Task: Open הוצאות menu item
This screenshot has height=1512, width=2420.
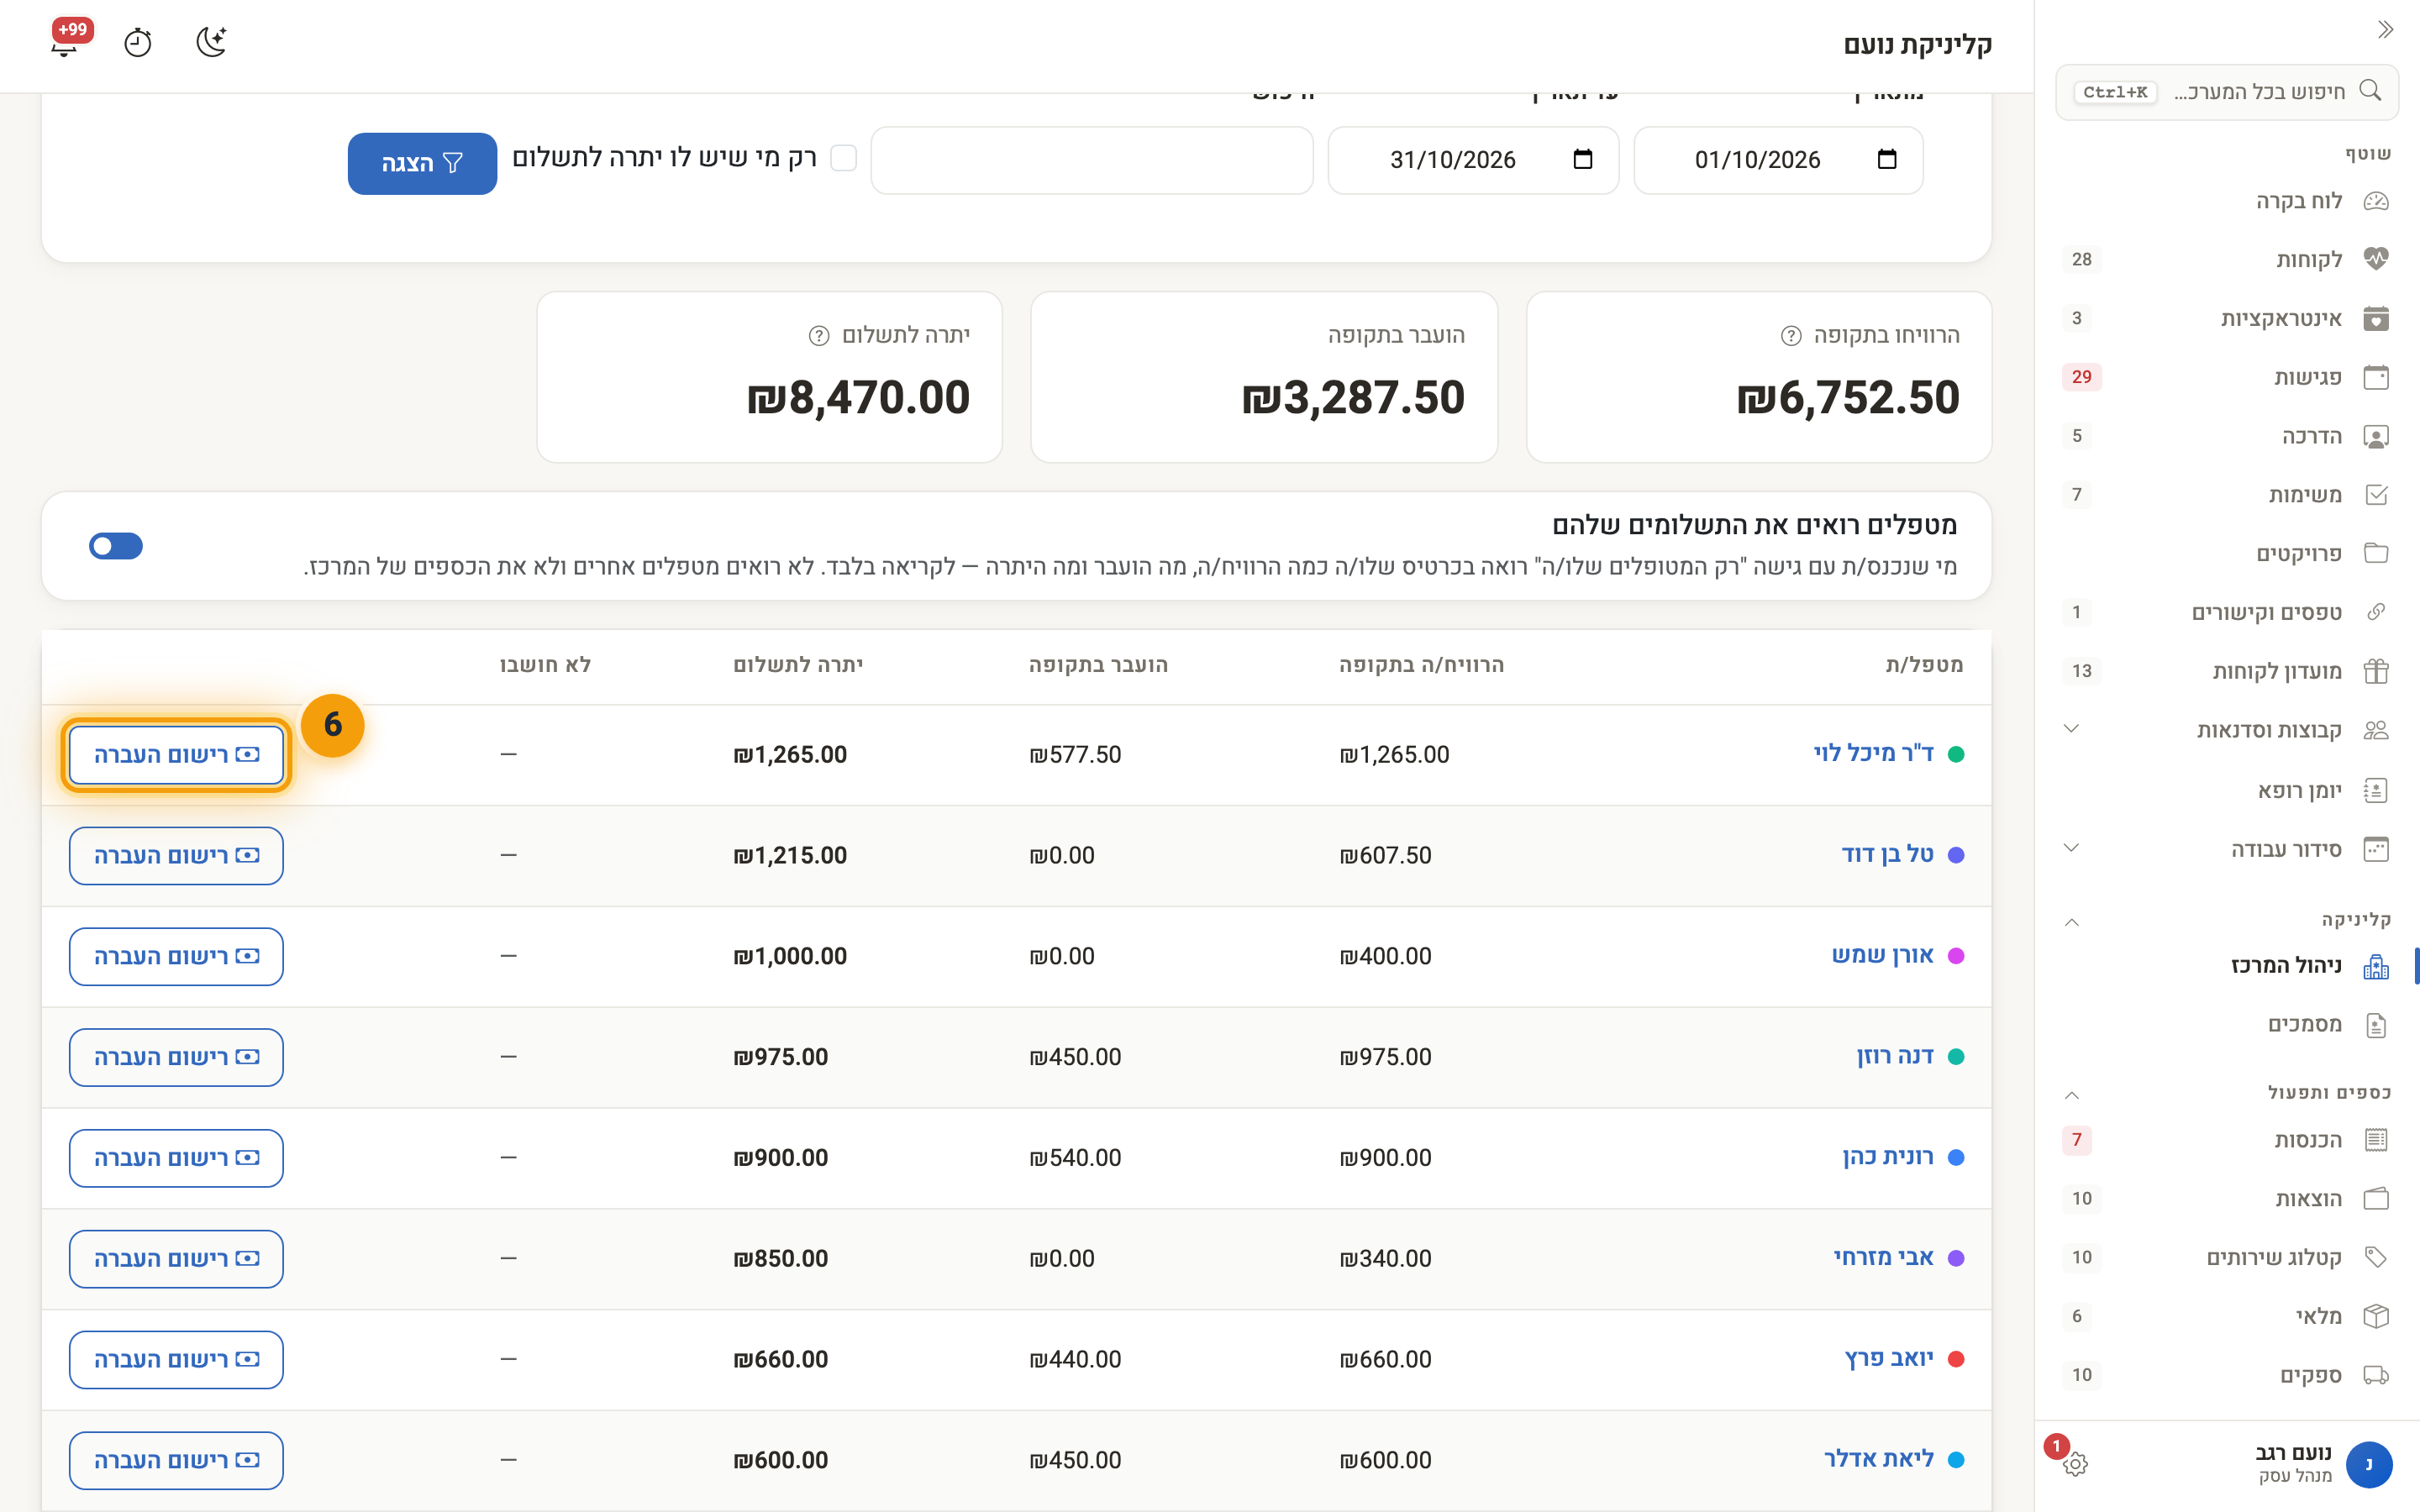Action: pyautogui.click(x=2226, y=1199)
